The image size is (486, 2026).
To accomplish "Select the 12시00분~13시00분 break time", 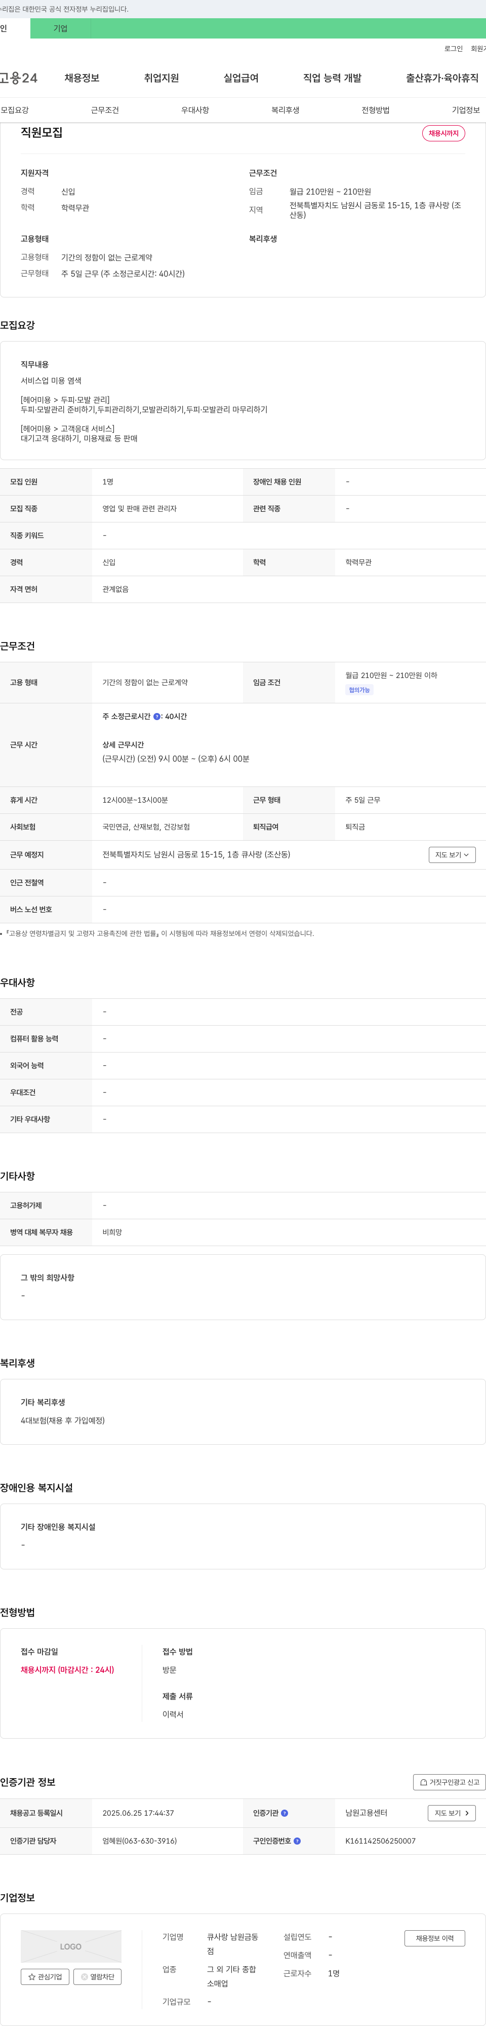I will tap(135, 801).
